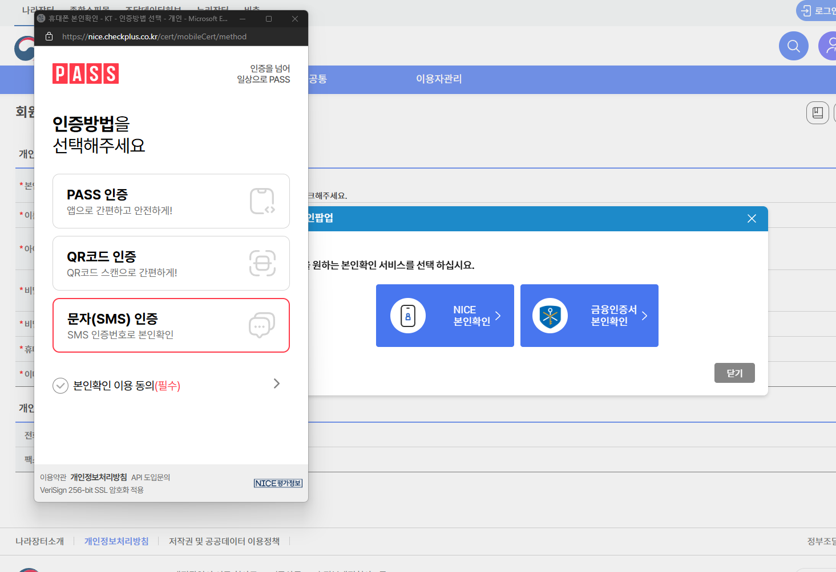Click the nice.checkplus.co.kr URL address
836x572 pixels.
tap(154, 36)
